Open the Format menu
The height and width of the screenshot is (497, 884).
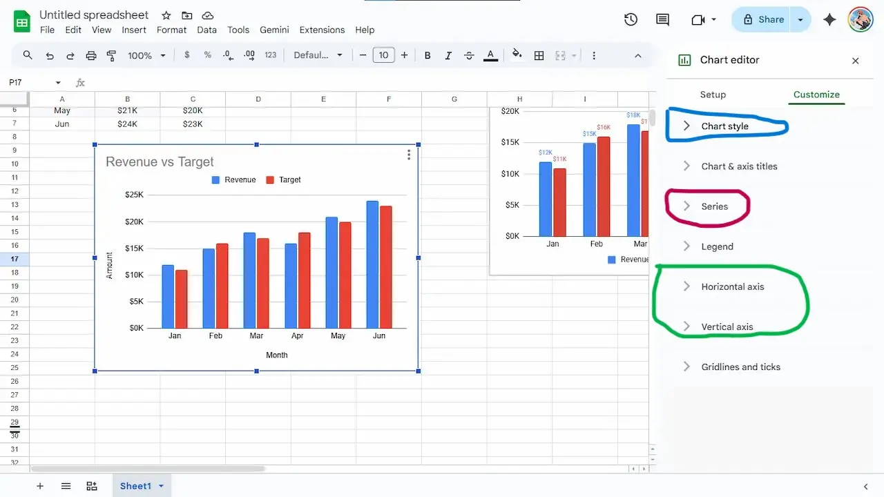[171, 30]
